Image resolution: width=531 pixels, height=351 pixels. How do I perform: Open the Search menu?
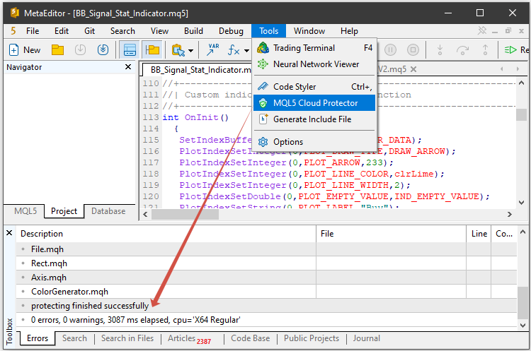pyautogui.click(x=122, y=31)
